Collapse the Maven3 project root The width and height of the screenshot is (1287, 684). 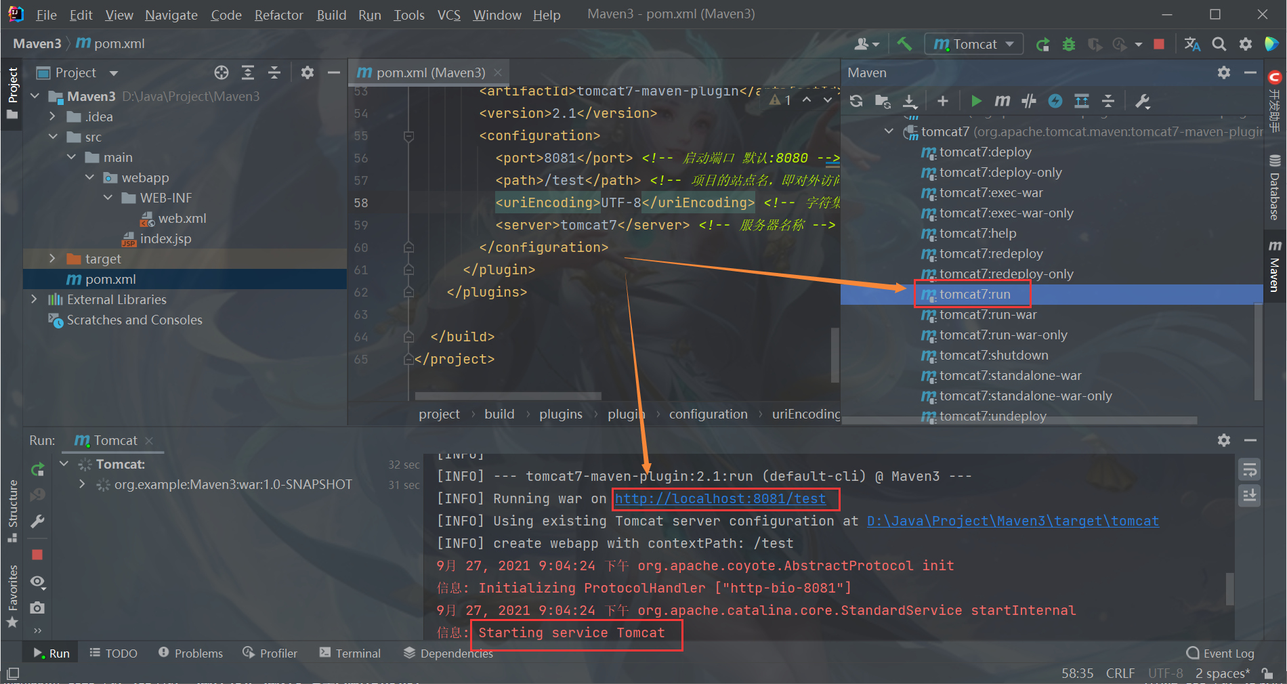click(x=35, y=96)
